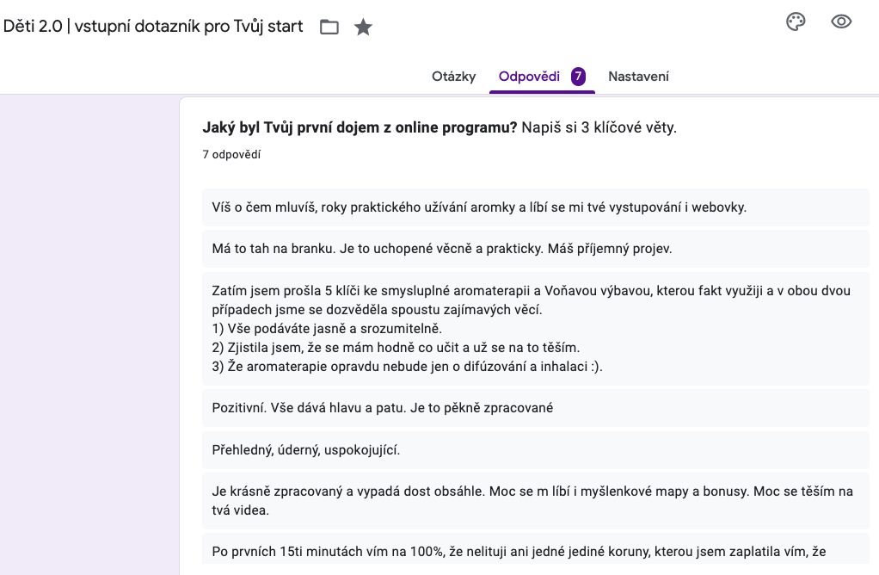This screenshot has width=879, height=575.
Task: Select the Odpovědi tab
Action: coord(529,77)
